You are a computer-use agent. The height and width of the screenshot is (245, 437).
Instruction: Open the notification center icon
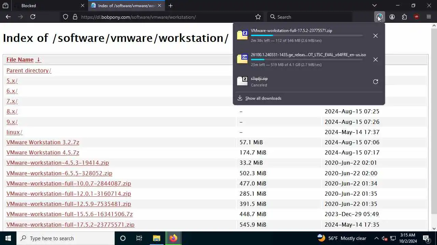click(426, 238)
